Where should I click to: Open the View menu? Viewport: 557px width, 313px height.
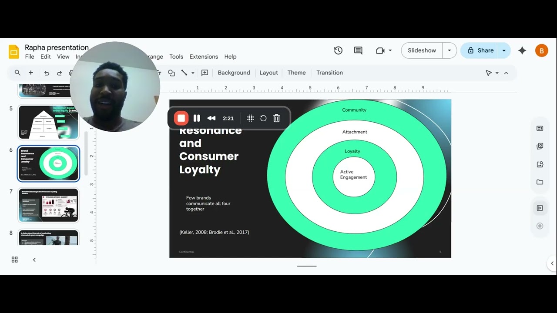click(x=63, y=57)
